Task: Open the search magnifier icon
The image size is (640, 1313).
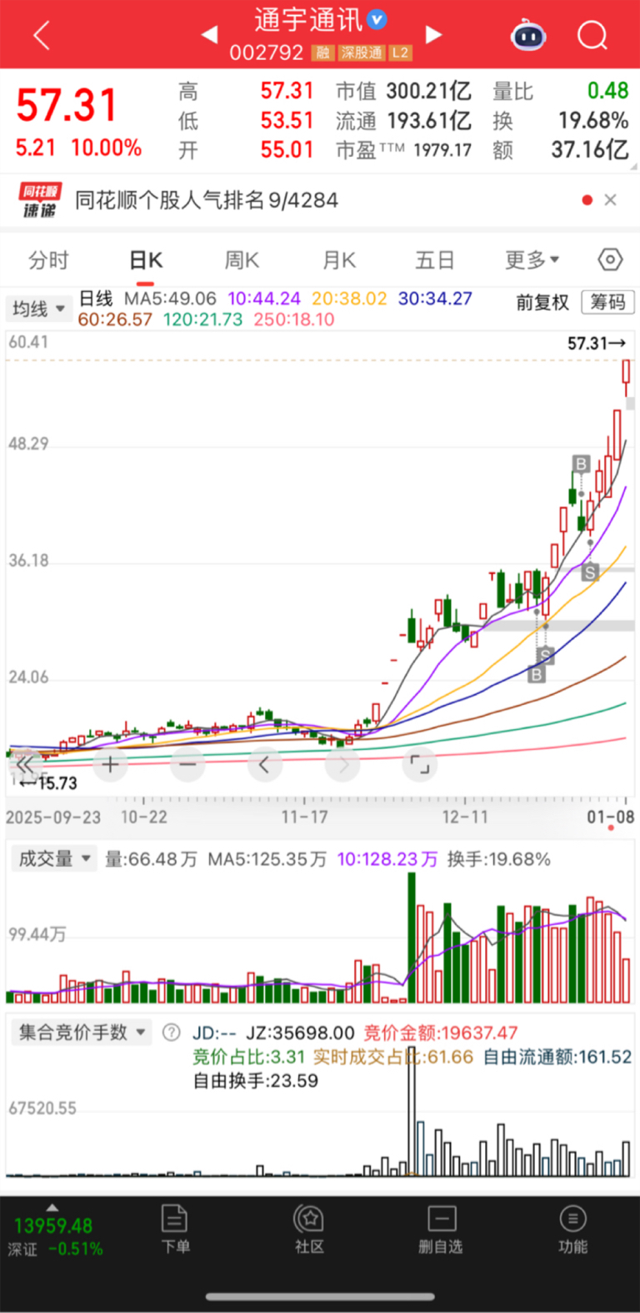Action: click(592, 36)
